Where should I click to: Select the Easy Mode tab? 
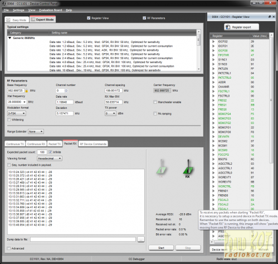(17, 20)
